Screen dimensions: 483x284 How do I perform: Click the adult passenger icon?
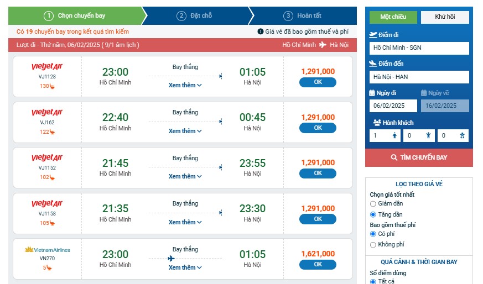coord(394,135)
